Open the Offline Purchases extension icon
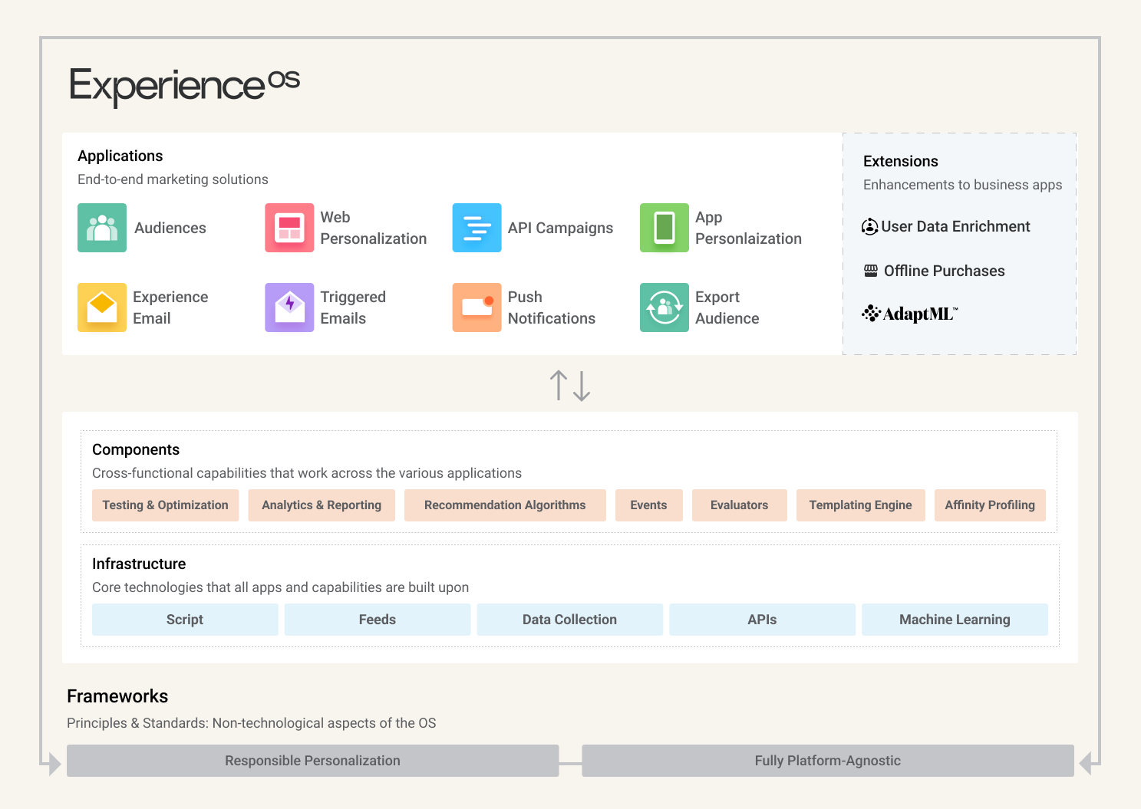 tap(870, 270)
